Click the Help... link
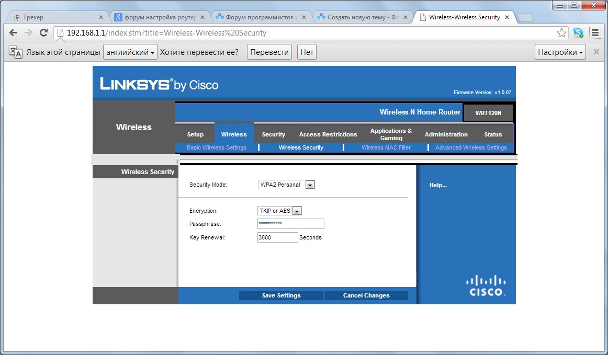The height and width of the screenshot is (355, 608). (x=438, y=185)
